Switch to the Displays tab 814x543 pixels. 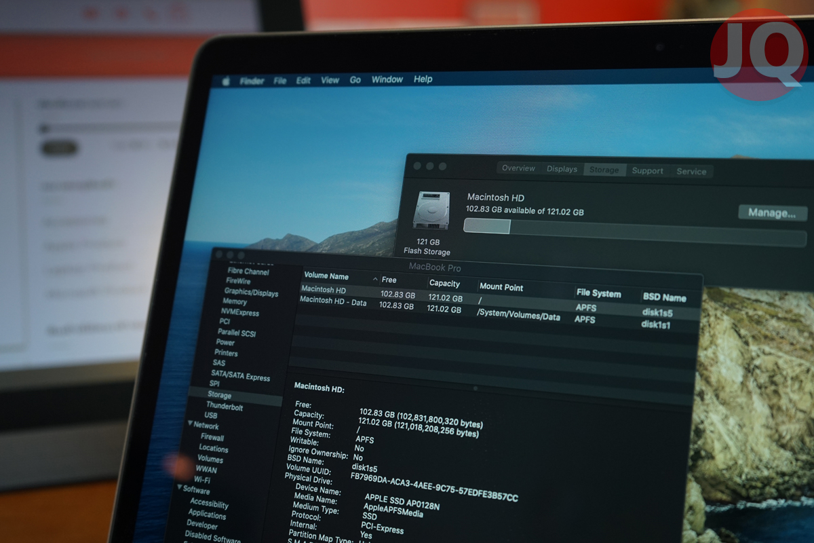coord(562,169)
